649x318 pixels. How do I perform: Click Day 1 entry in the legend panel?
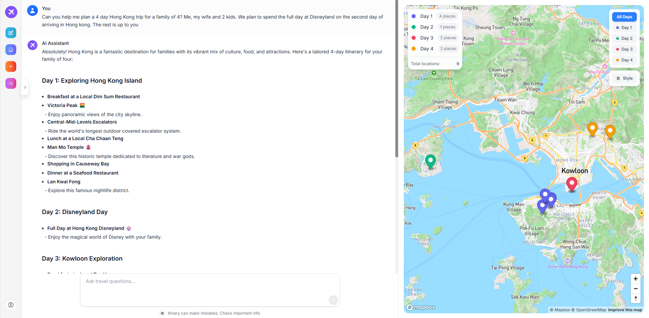click(426, 16)
